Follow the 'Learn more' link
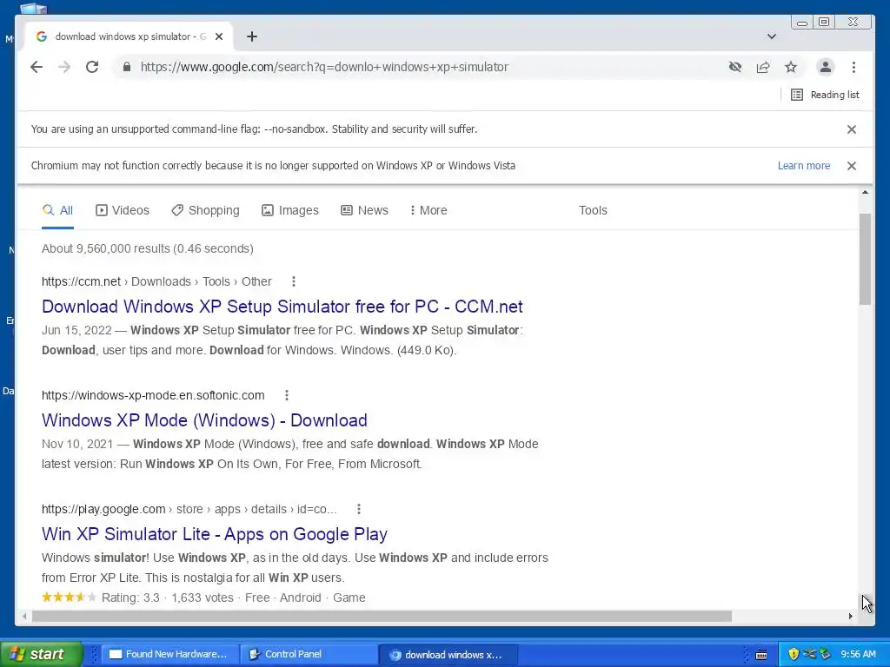 (804, 166)
